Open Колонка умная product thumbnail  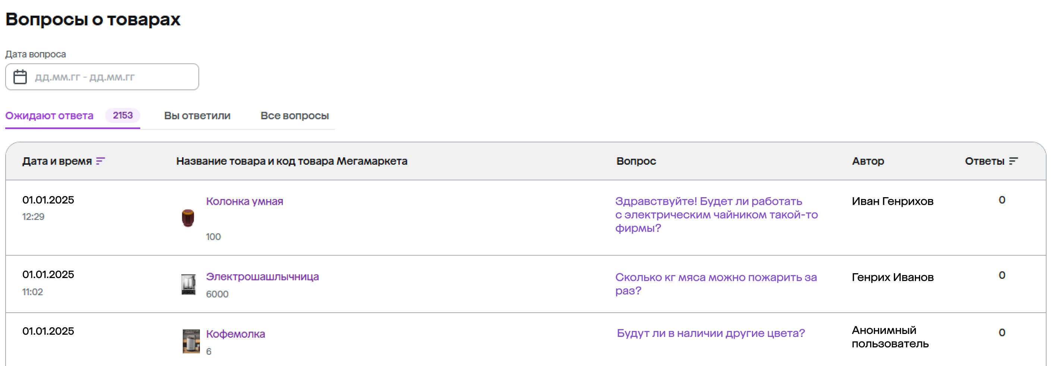point(188,218)
